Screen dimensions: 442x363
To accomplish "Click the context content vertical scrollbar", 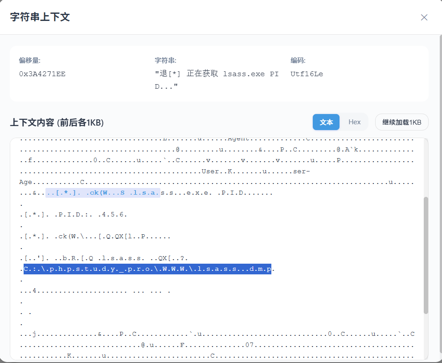I will point(426,255).
